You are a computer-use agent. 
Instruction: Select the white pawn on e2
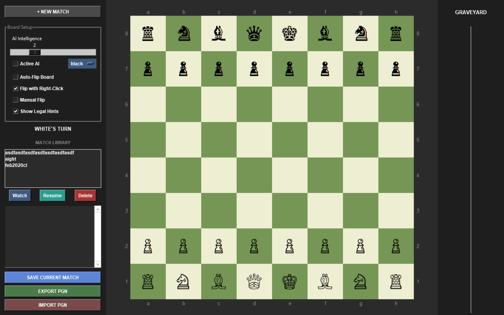290,246
